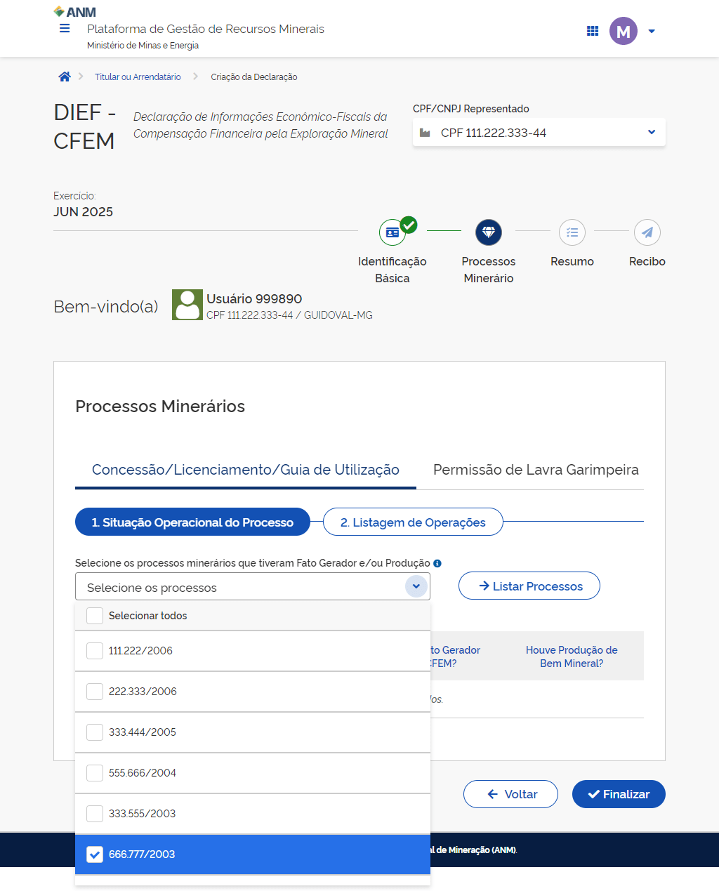The height and width of the screenshot is (891, 719).
Task: Check process 111.222/2006 checkbox
Action: 95,651
